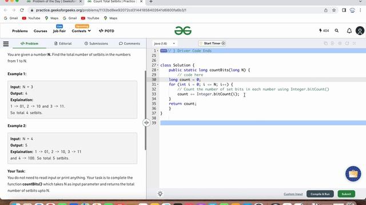Click the Example 1 heading
The image size is (366, 205).
[17, 74]
